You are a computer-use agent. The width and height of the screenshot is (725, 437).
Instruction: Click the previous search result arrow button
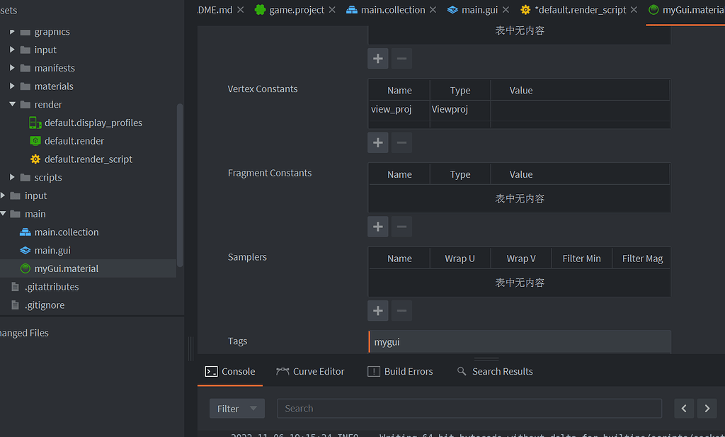(684, 408)
